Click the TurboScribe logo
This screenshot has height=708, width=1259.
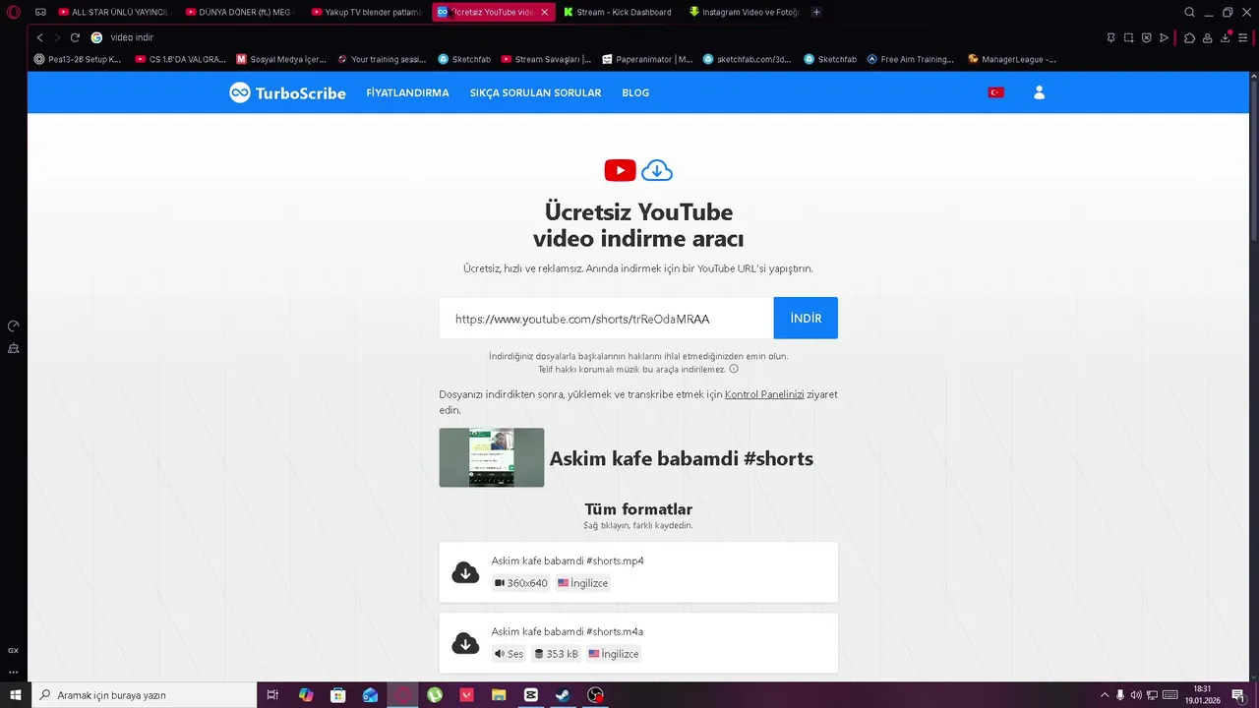pos(287,92)
